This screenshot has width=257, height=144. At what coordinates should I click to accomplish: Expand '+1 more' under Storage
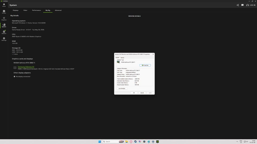15,54
